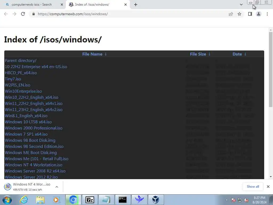Open the Windows Start menu
This screenshot has width=273, height=205.
coord(7,200)
